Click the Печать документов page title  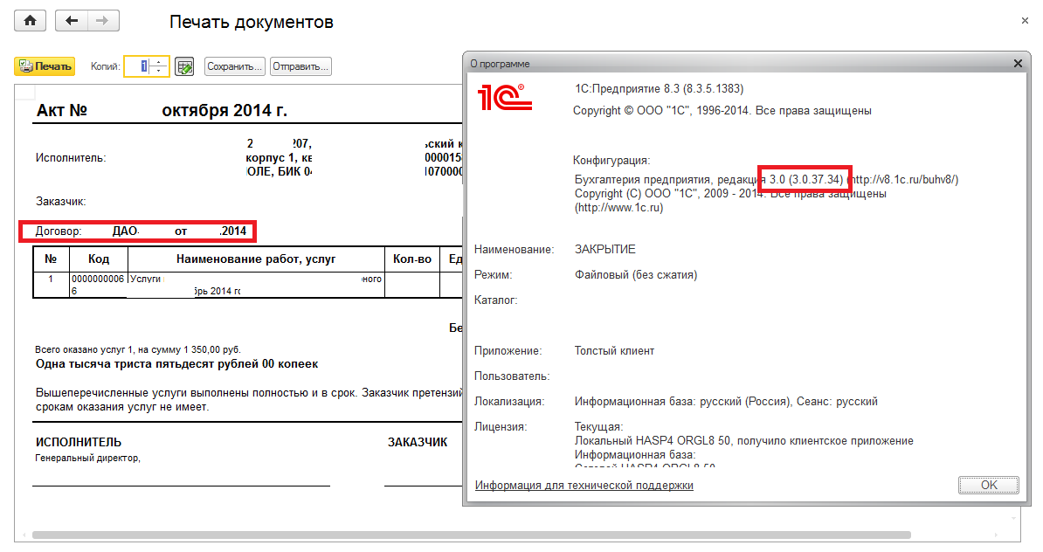252,22
